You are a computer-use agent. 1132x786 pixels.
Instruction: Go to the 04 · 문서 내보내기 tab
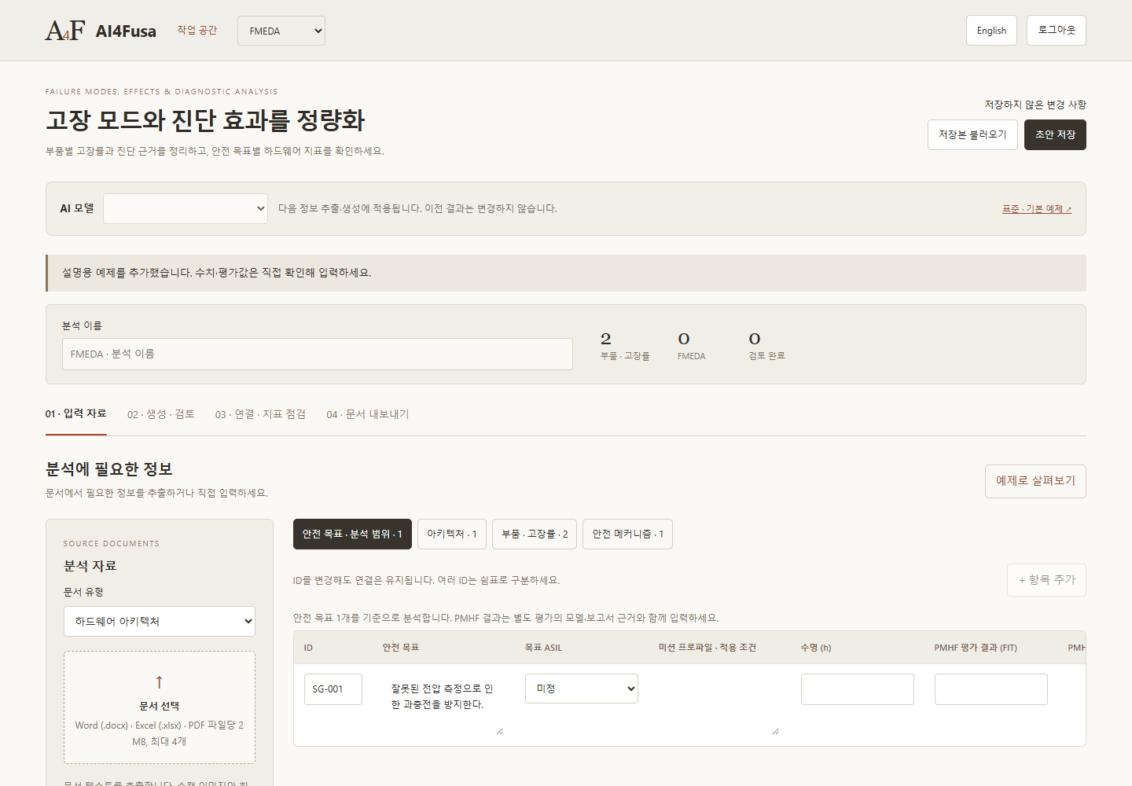(x=368, y=414)
